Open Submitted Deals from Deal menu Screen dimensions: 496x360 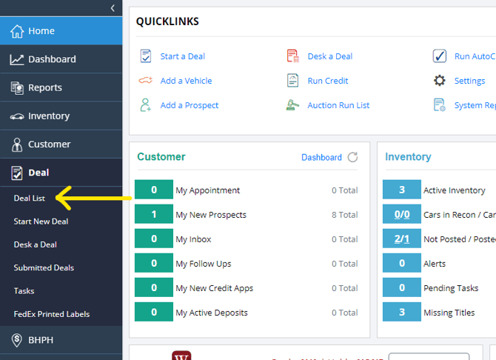[x=44, y=267]
